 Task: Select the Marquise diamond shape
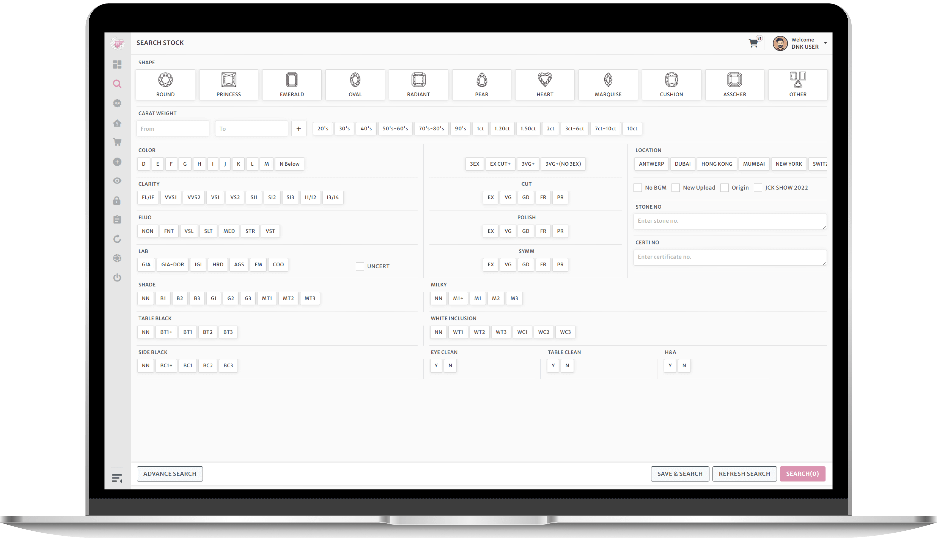point(608,84)
